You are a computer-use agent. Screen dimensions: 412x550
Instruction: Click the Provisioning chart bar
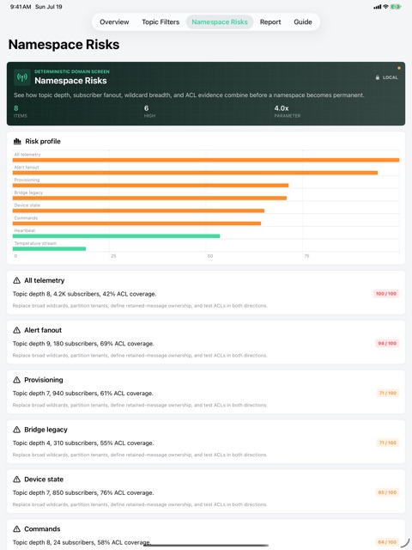[x=151, y=186]
